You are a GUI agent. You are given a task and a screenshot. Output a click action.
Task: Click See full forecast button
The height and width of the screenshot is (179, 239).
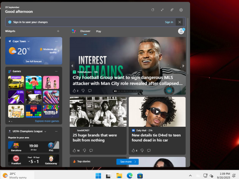tap(34, 61)
